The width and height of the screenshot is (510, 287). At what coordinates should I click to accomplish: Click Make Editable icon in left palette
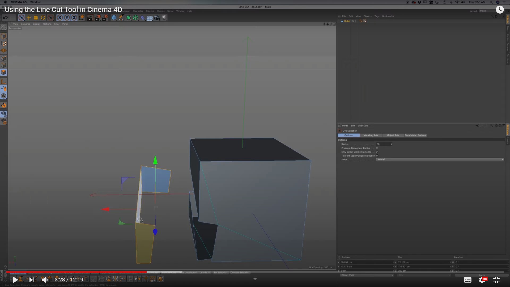pos(4,27)
